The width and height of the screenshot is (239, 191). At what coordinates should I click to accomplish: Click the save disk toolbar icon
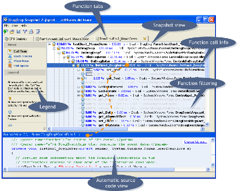point(18,31)
